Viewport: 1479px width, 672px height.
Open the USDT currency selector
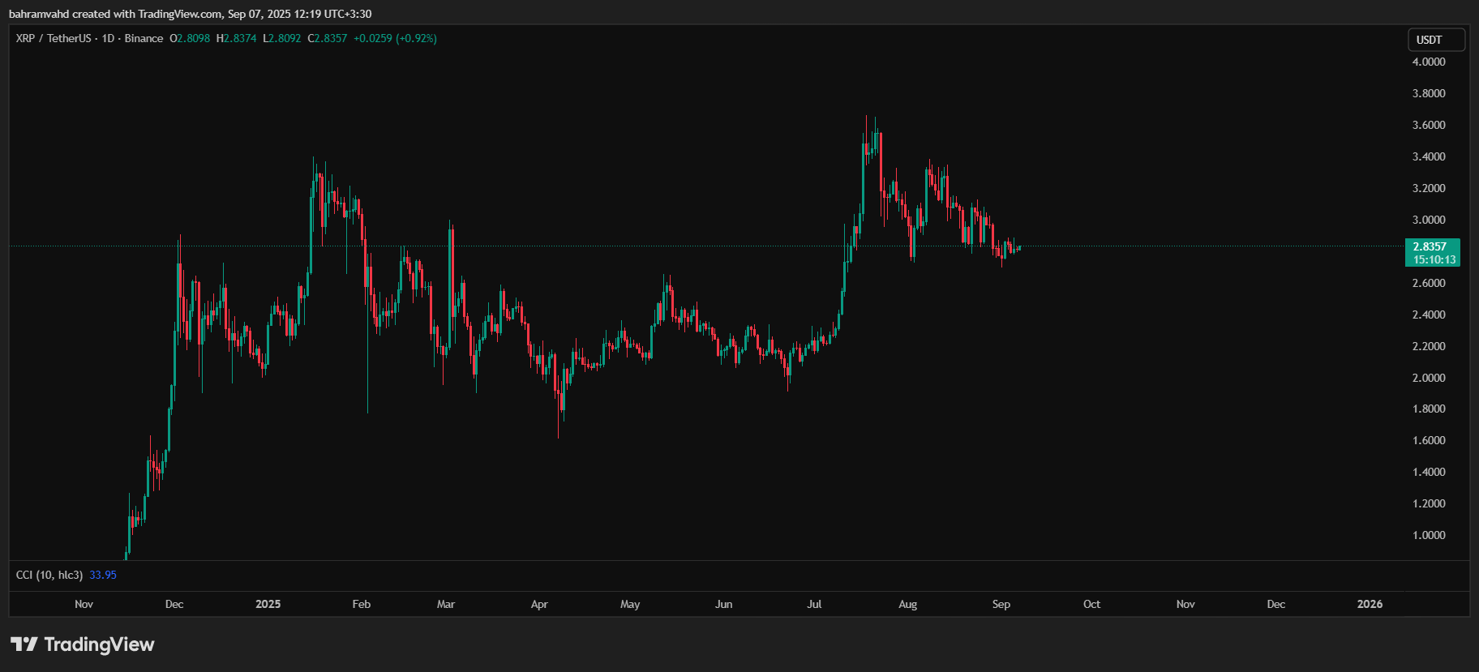point(1435,40)
